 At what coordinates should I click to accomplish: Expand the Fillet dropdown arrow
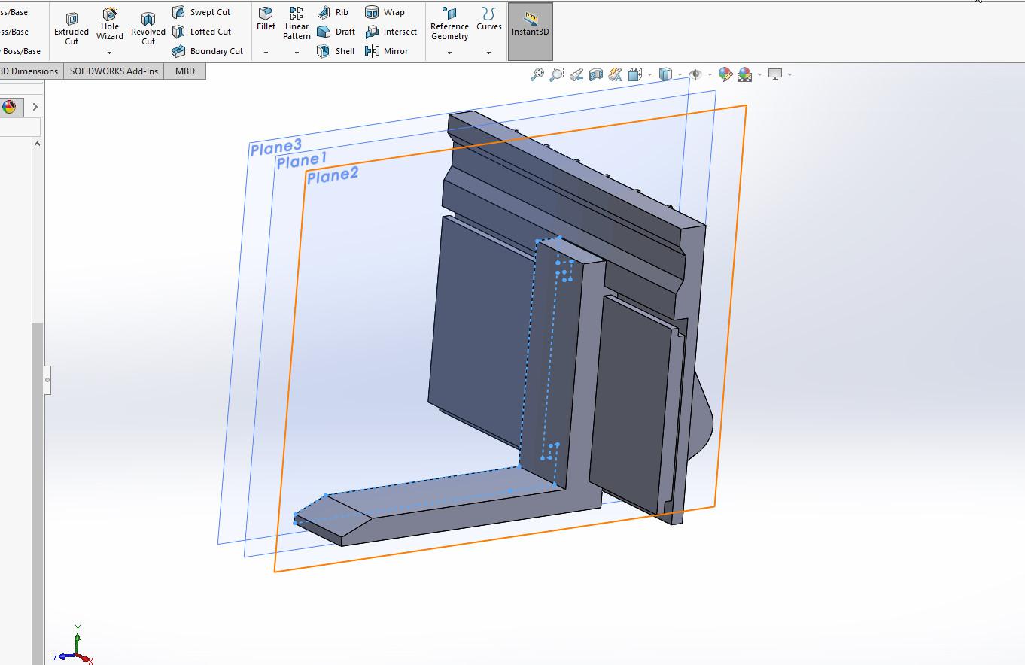[x=266, y=53]
